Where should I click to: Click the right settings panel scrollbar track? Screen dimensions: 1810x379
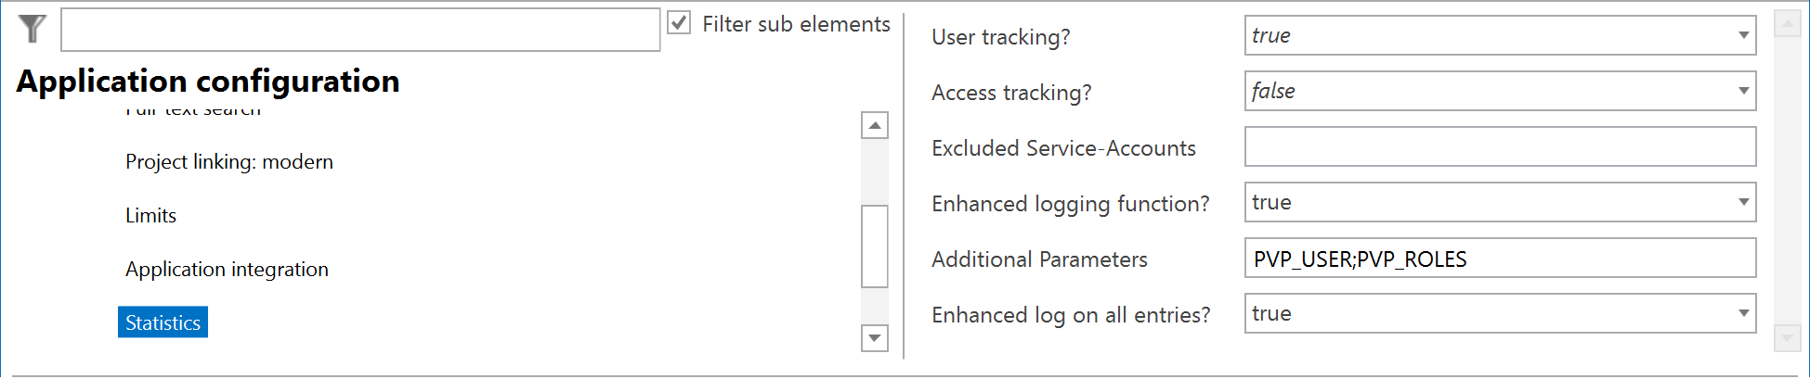1788,185
